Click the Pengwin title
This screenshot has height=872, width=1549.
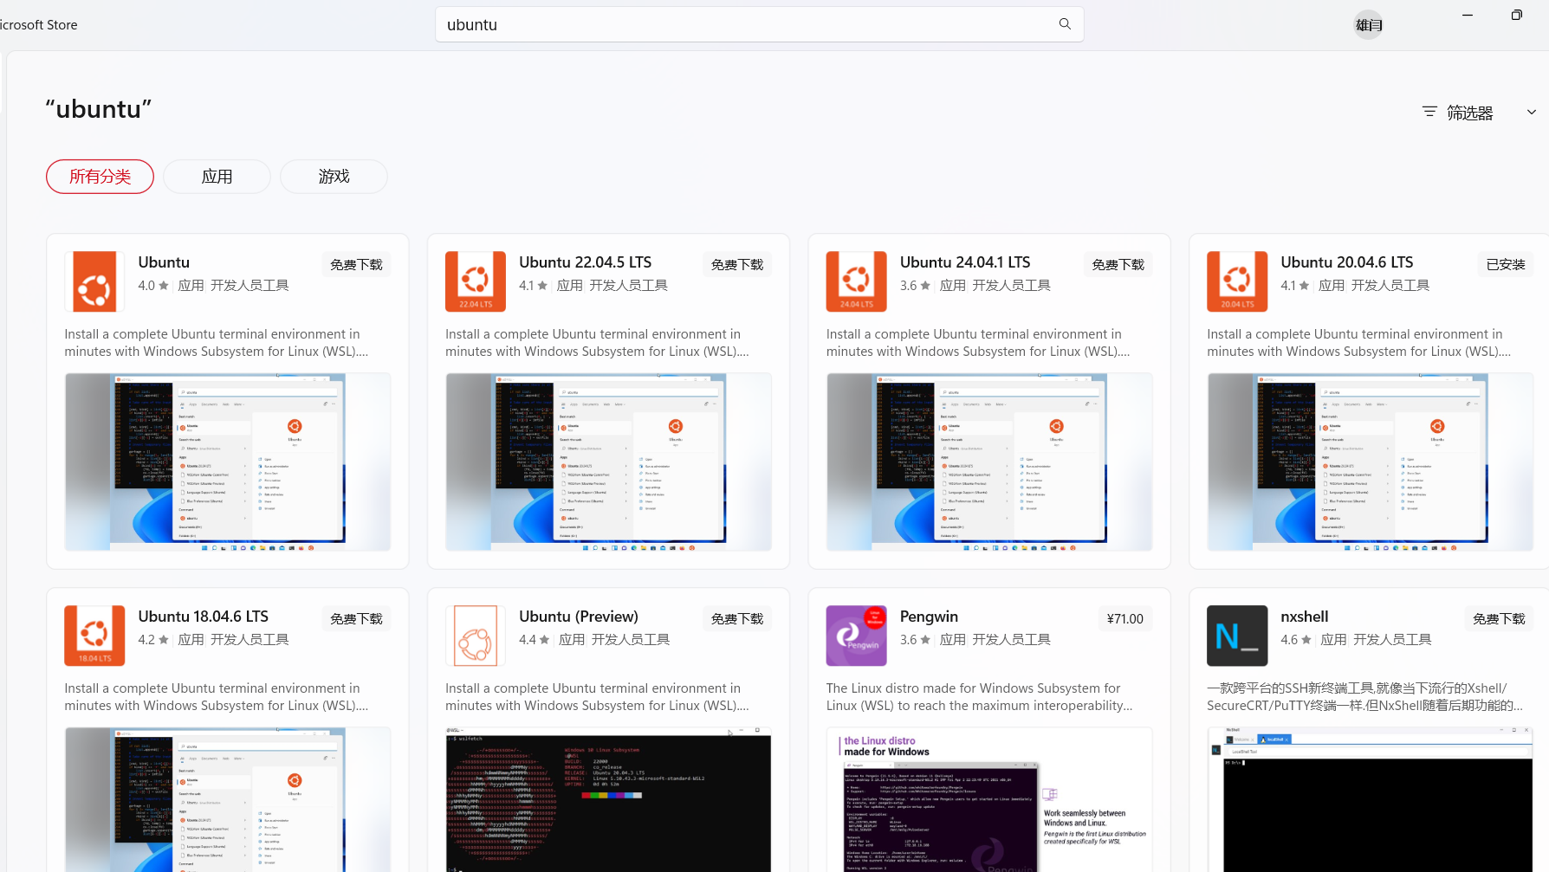pyautogui.click(x=929, y=617)
